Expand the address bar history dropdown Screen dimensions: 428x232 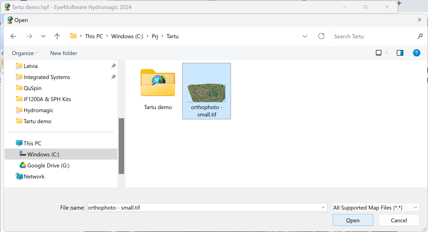pos(305,36)
